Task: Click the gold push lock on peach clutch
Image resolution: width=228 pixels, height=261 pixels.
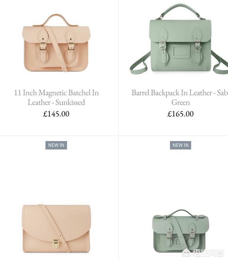Action: click(x=56, y=244)
